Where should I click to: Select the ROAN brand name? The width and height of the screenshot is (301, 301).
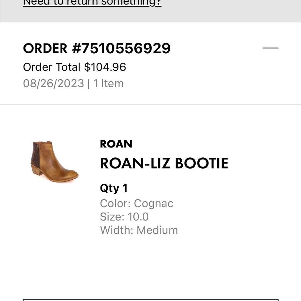click(116, 144)
